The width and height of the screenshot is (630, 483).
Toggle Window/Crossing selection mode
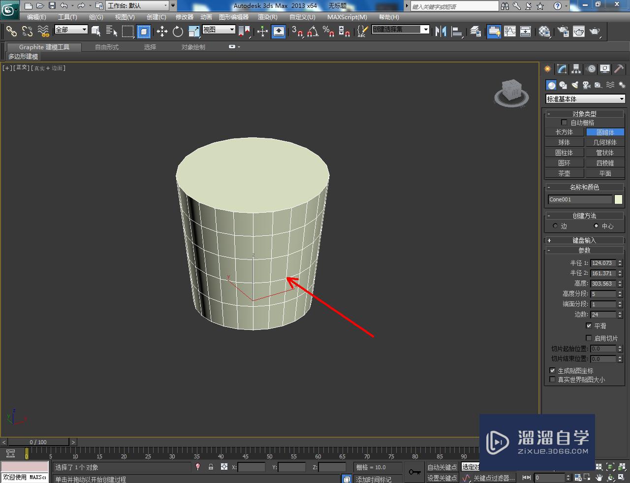[x=144, y=32]
